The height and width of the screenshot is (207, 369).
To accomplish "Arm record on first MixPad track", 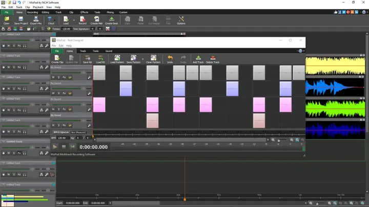I will click(3, 46).
